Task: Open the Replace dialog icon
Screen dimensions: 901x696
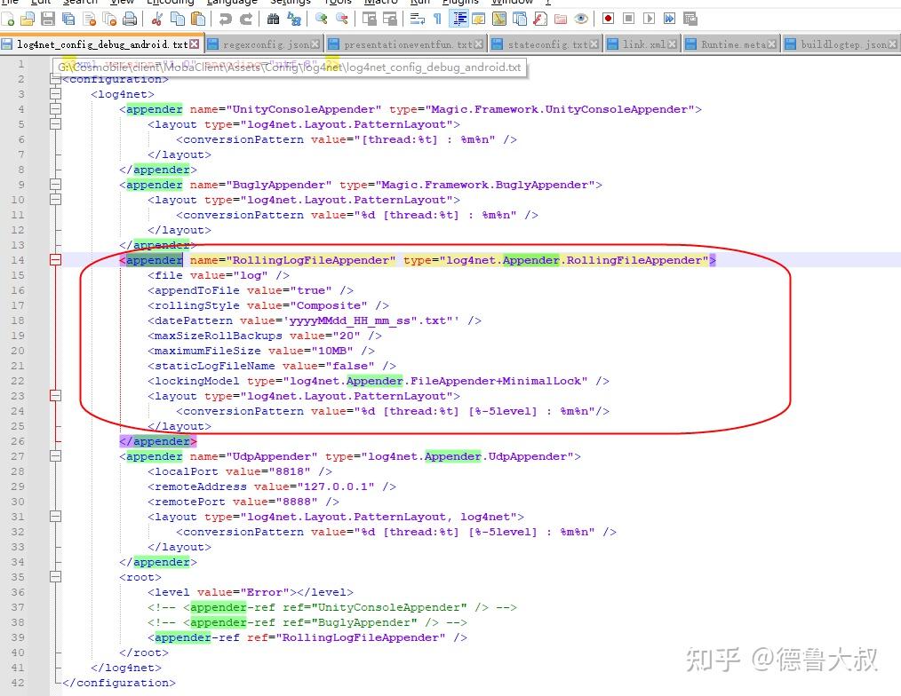Action: [x=294, y=19]
